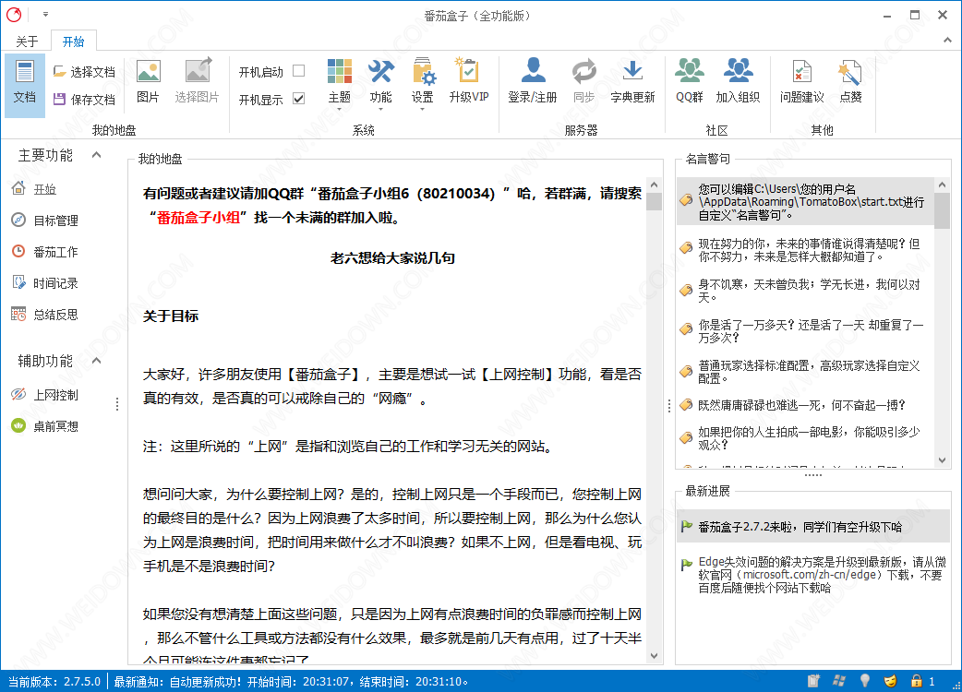Open the 设置 settings dropdown
Screen dimensions: 962x692
point(422,85)
